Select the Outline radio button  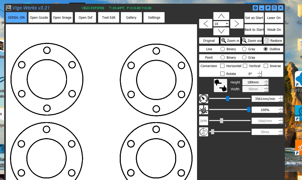(x=266, y=49)
